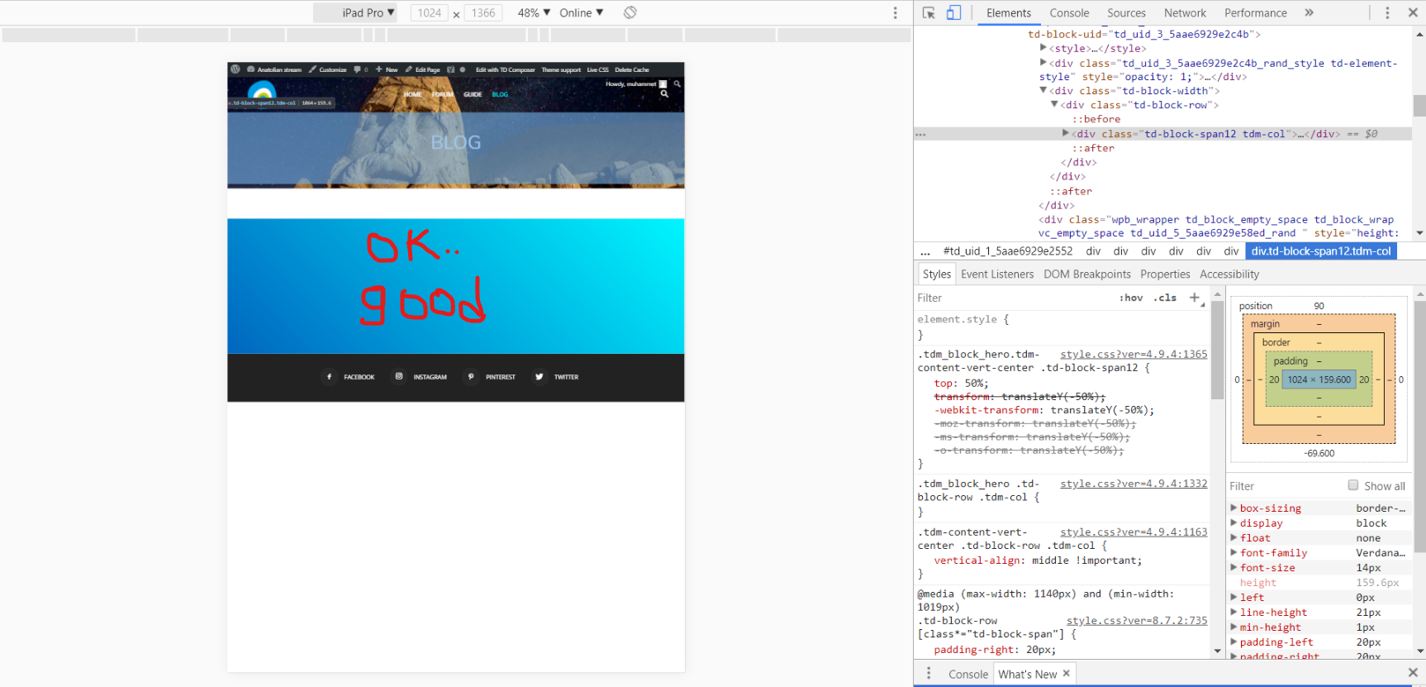This screenshot has height=687, width=1426.
Task: Open style.css?ver=4.9.4:1365 source link
Action: [x=1134, y=354]
